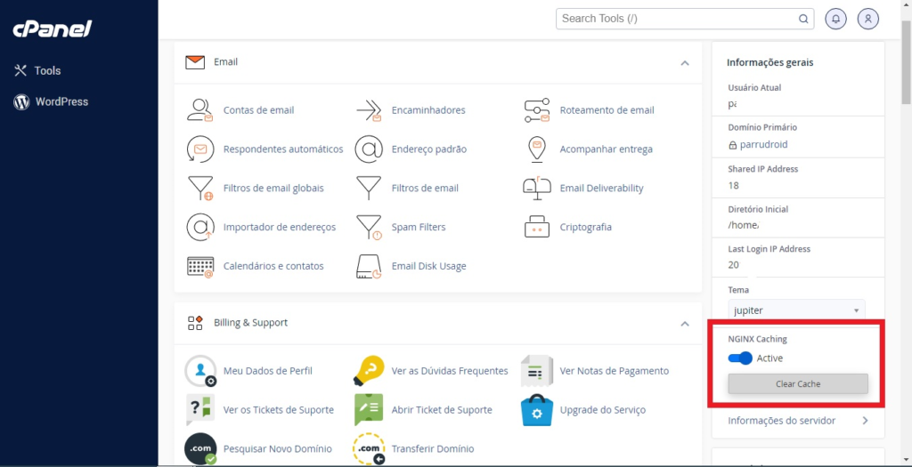Click Upgrade do Serviço bag icon
Viewport: 912px width, 467px height.
(537, 409)
